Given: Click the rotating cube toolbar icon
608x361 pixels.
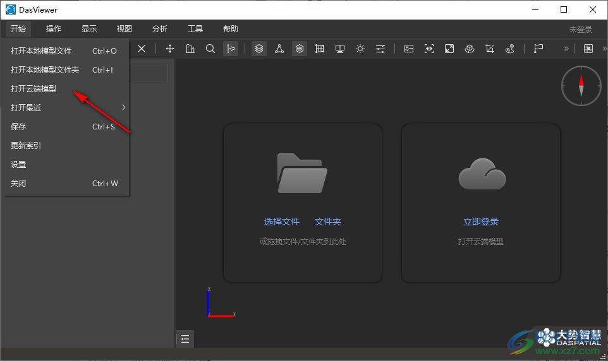Looking at the screenshot, I should 470,49.
